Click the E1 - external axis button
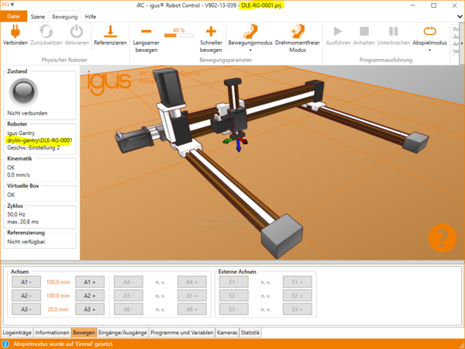The width and height of the screenshot is (465, 349). pos(234,282)
